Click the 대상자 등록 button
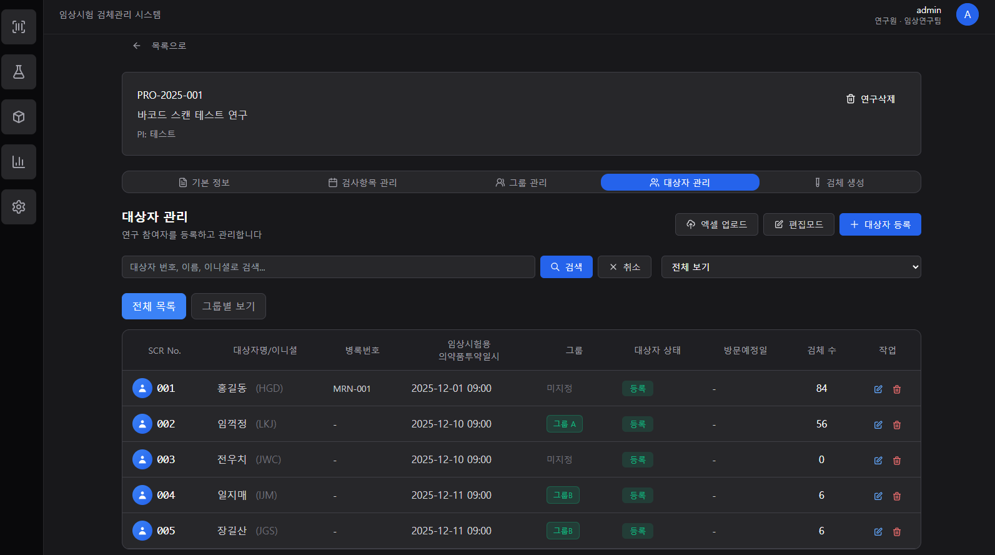This screenshot has height=555, width=995. (879, 224)
